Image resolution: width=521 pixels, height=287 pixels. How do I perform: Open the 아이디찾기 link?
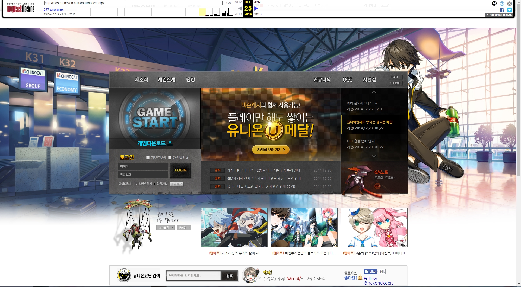(x=125, y=184)
